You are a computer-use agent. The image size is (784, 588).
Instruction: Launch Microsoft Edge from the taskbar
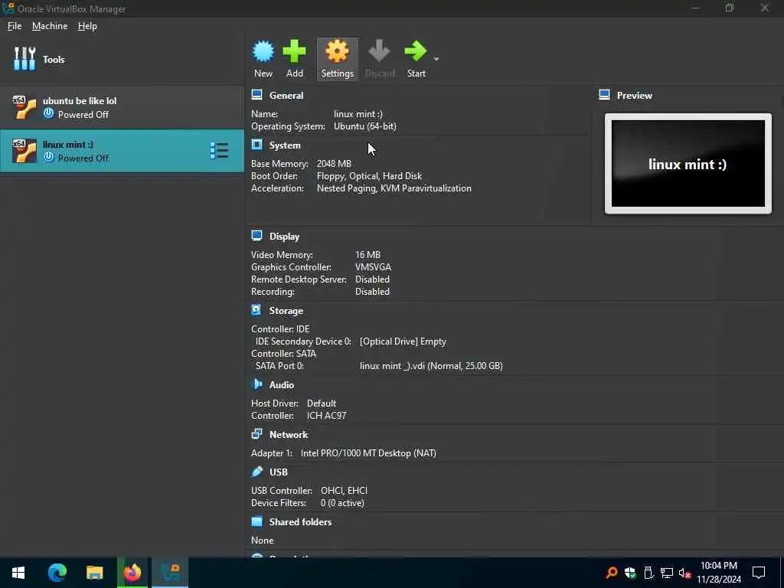coord(57,573)
